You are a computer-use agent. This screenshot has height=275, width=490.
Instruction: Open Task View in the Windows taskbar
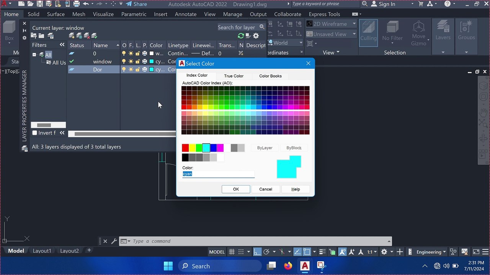[x=271, y=266]
